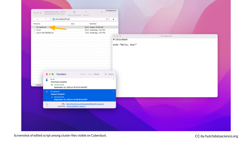Screen dimensions: 252x142
Task: Toggle the sort direction arrow beside Filename
Action: tap(69, 24)
